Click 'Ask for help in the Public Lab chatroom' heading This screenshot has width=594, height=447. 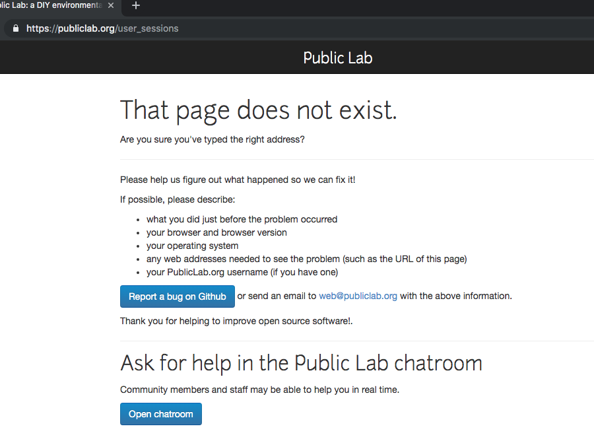(301, 363)
